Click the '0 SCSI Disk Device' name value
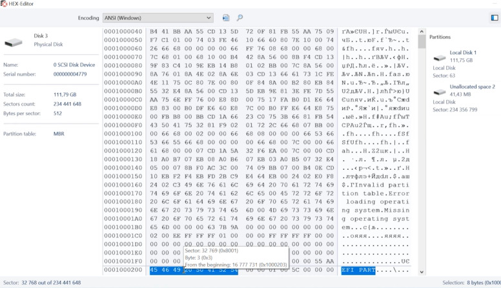501x288 pixels. (74, 65)
